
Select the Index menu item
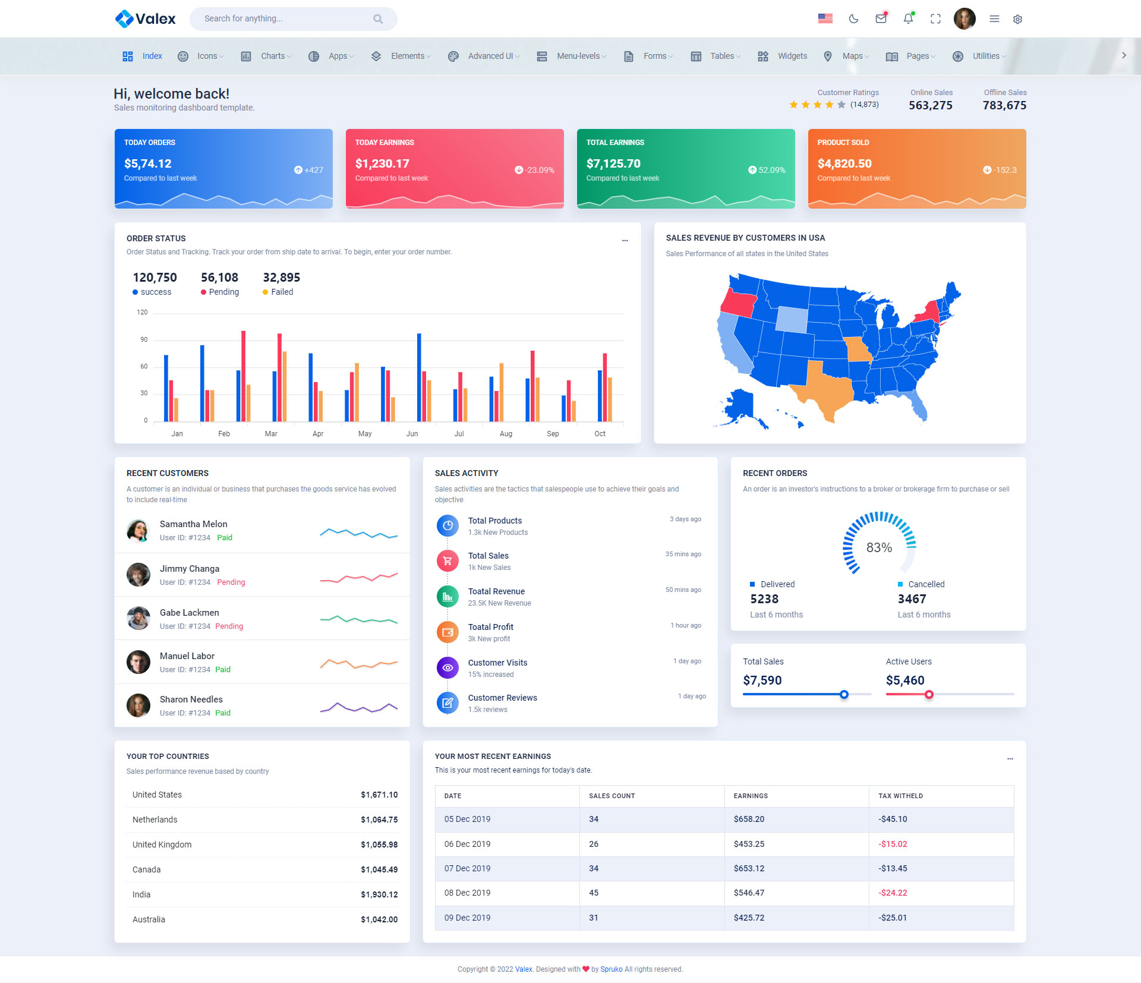pos(152,56)
